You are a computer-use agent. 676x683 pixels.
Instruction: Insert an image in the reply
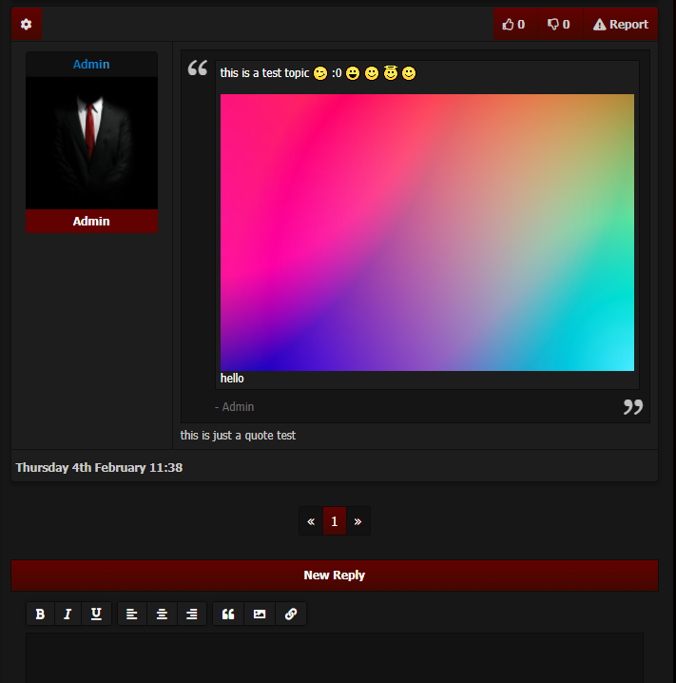(x=260, y=614)
